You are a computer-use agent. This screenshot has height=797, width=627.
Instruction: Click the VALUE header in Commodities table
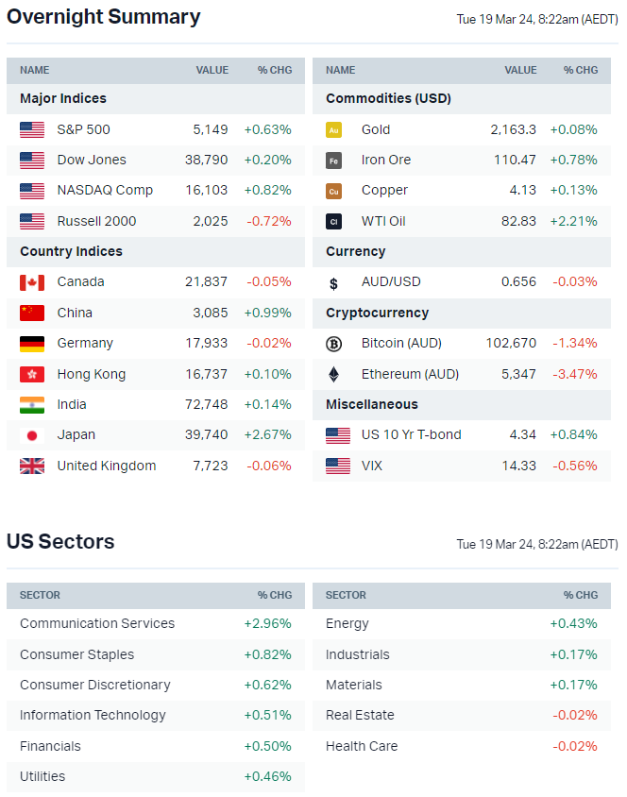(520, 70)
